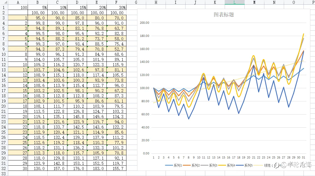The width and height of the screenshot is (315, 176).
Task: Click the 0.00 label on the vertical axis
Action: [x=146, y=153]
